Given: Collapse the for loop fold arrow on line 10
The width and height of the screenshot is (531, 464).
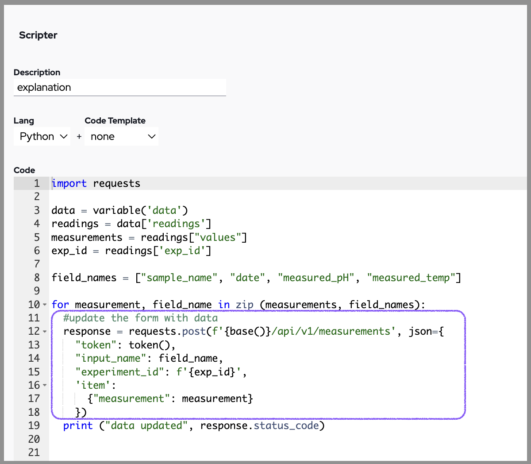Looking at the screenshot, I should tap(45, 305).
